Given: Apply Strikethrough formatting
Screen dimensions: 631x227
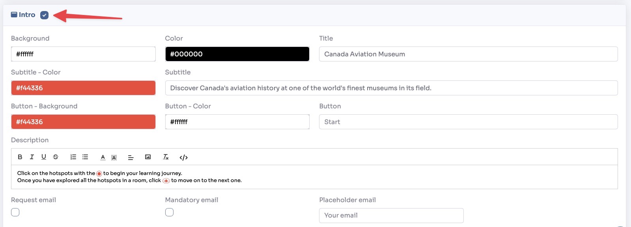Looking at the screenshot, I should [x=56, y=157].
